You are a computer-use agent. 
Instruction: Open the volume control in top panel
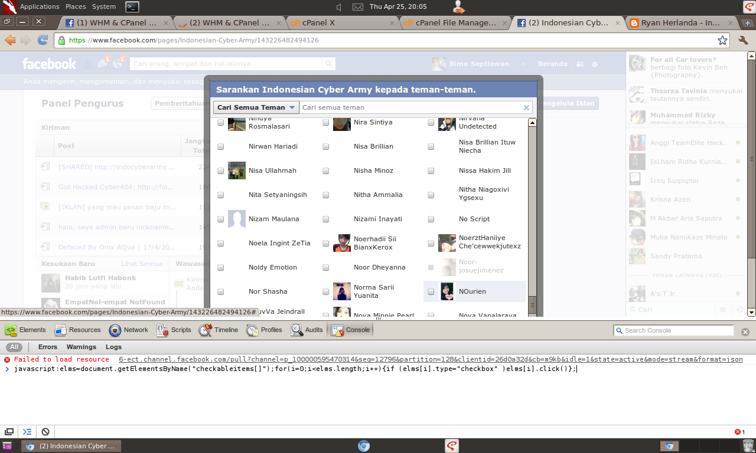pyautogui.click(x=340, y=7)
